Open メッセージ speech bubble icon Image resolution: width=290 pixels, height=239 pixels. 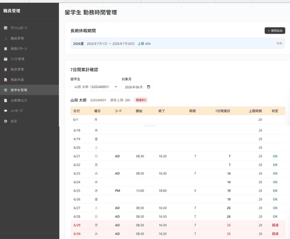click(5, 111)
